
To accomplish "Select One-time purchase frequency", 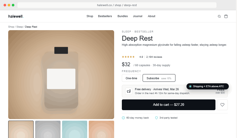I will click(131, 78).
